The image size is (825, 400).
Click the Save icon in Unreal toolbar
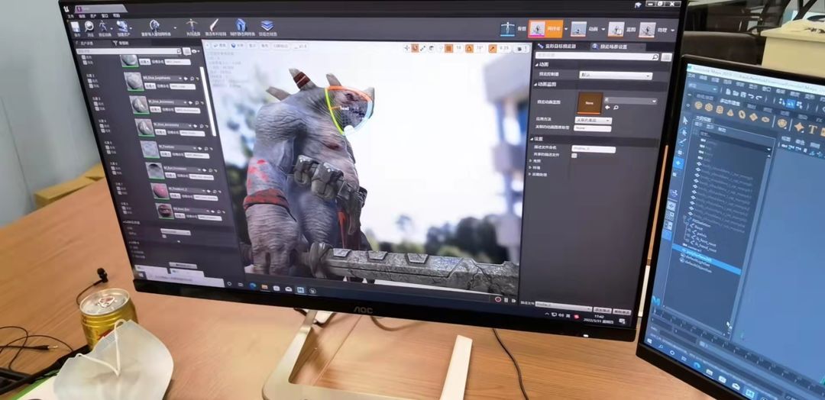click(76, 27)
